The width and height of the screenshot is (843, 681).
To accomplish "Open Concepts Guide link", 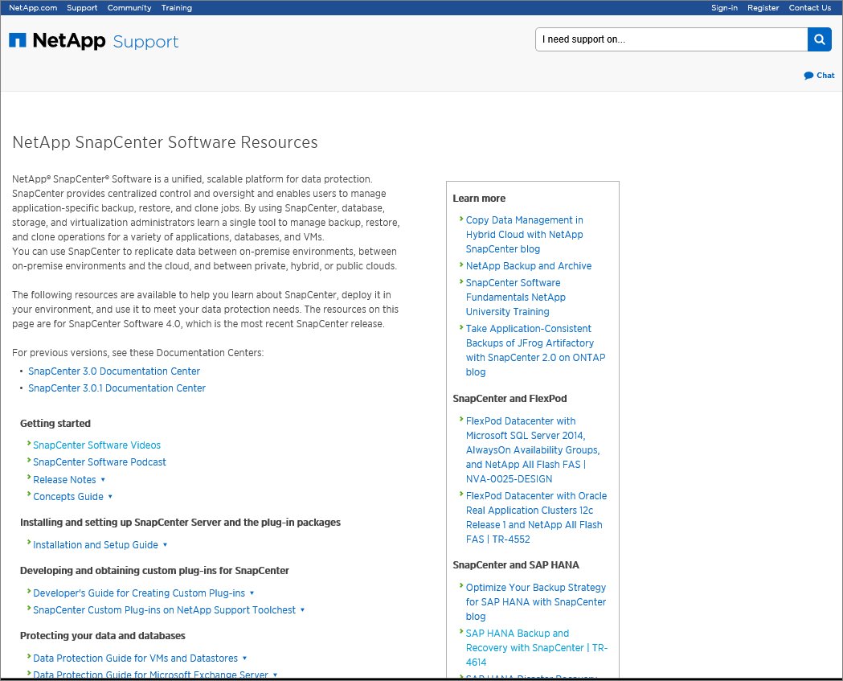I will tap(68, 497).
